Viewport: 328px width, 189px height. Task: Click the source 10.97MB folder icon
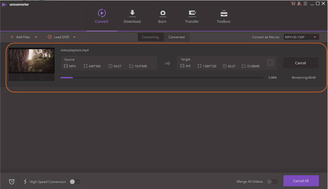click(x=131, y=66)
